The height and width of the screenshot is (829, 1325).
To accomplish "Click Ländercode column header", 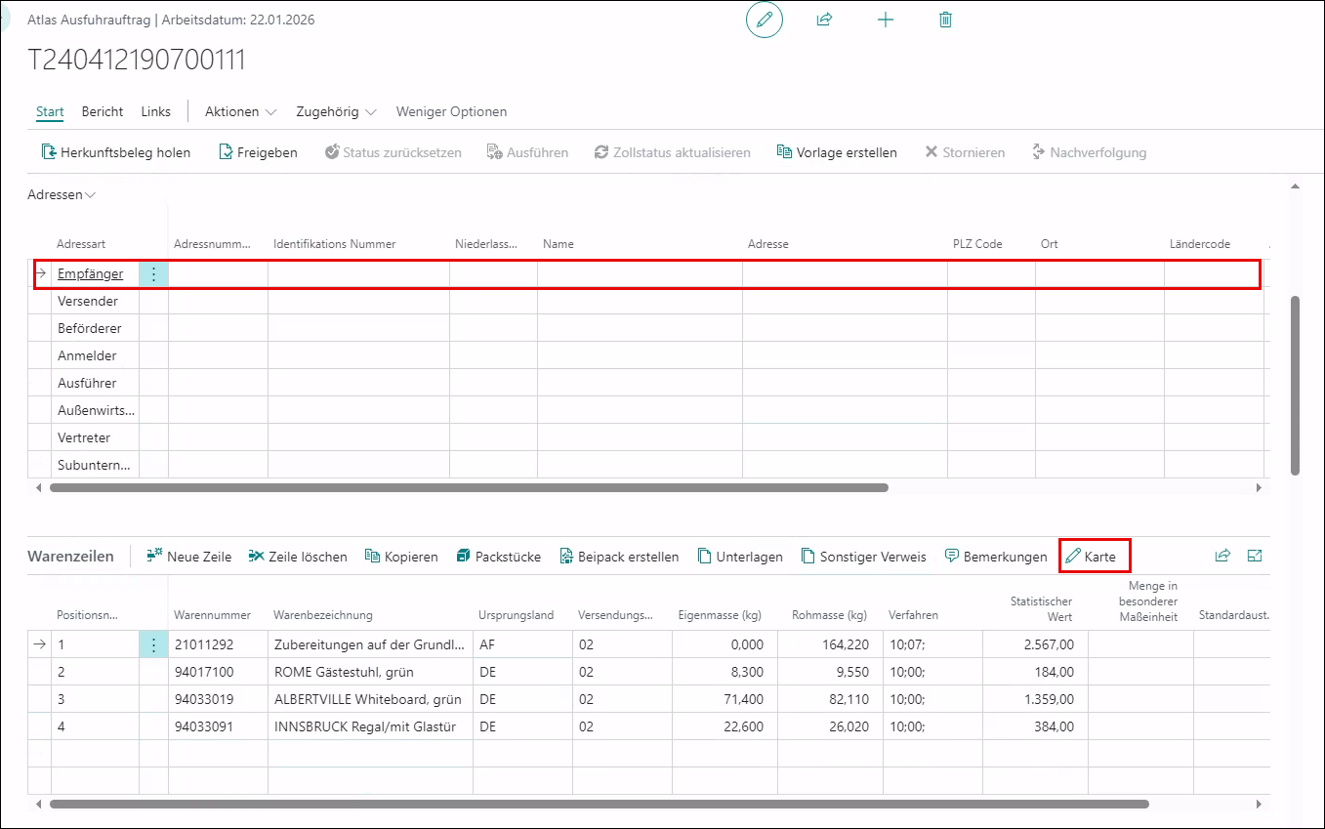I will tap(1200, 244).
